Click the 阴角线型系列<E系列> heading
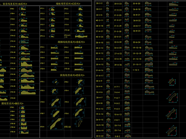186x139 pixels. [x=72, y=75]
